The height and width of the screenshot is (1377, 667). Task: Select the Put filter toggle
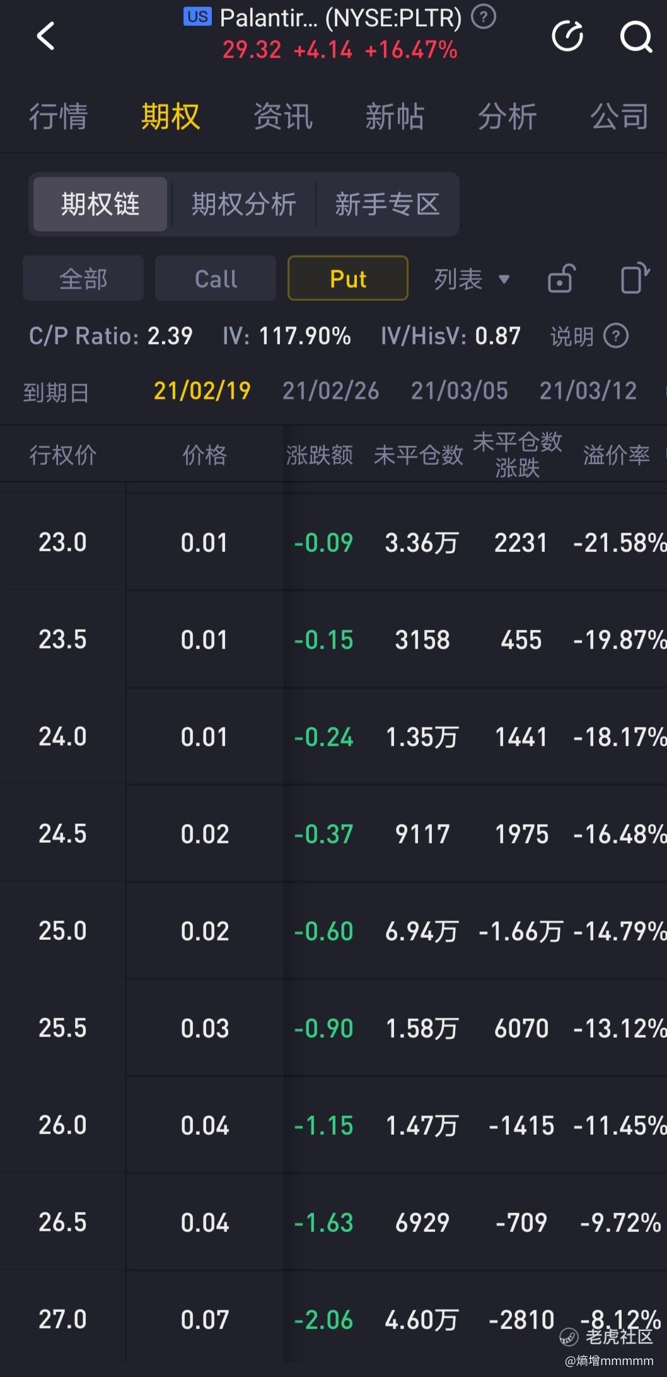point(347,278)
